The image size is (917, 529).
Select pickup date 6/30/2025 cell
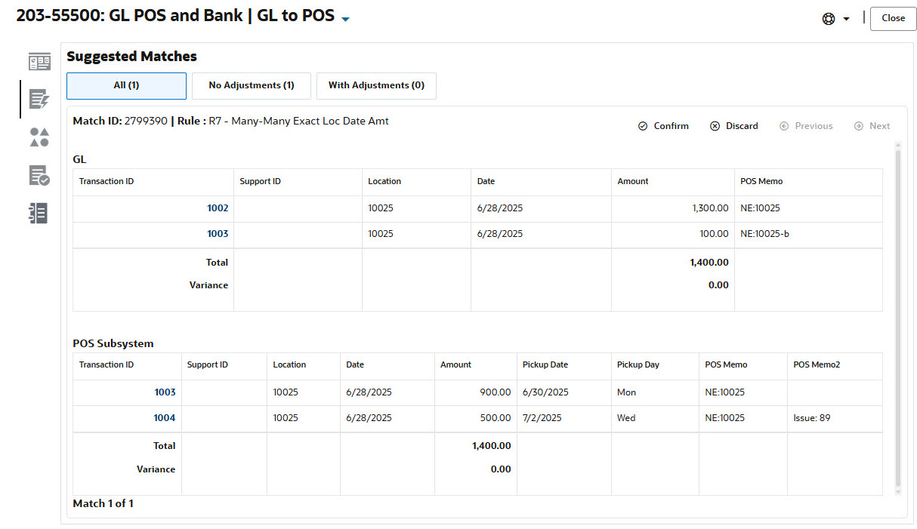(564, 392)
